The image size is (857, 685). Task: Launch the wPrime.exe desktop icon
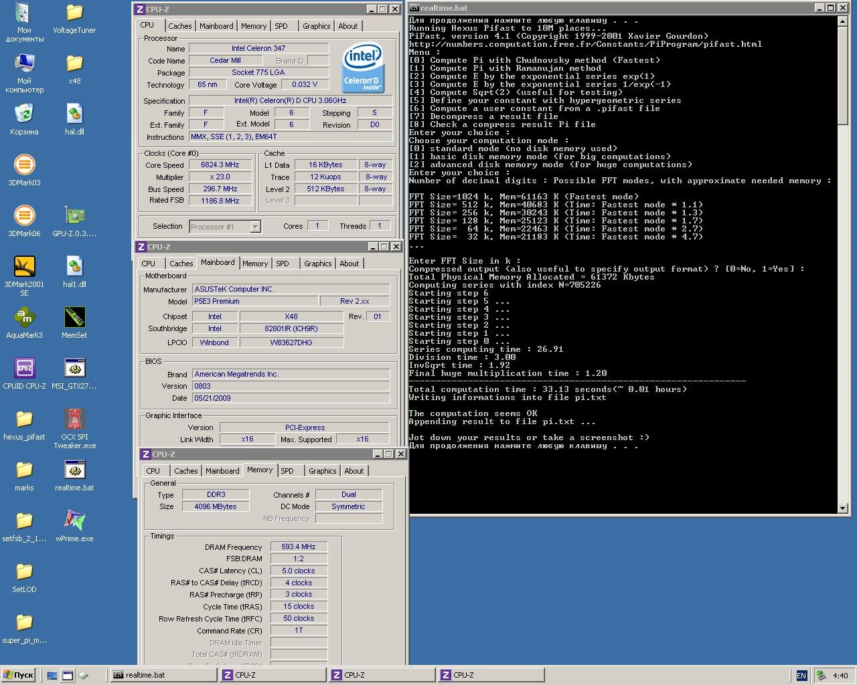coord(74,526)
